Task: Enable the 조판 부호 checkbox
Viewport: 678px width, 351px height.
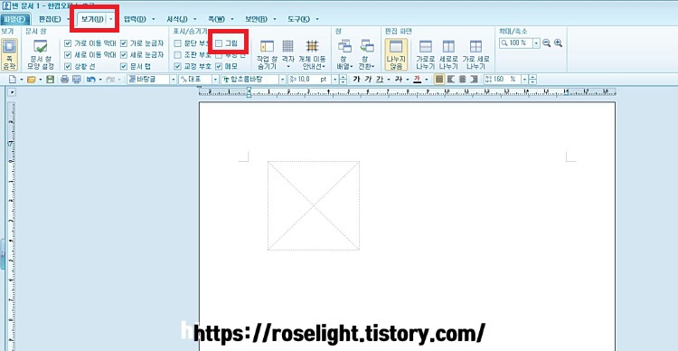Action: point(177,55)
